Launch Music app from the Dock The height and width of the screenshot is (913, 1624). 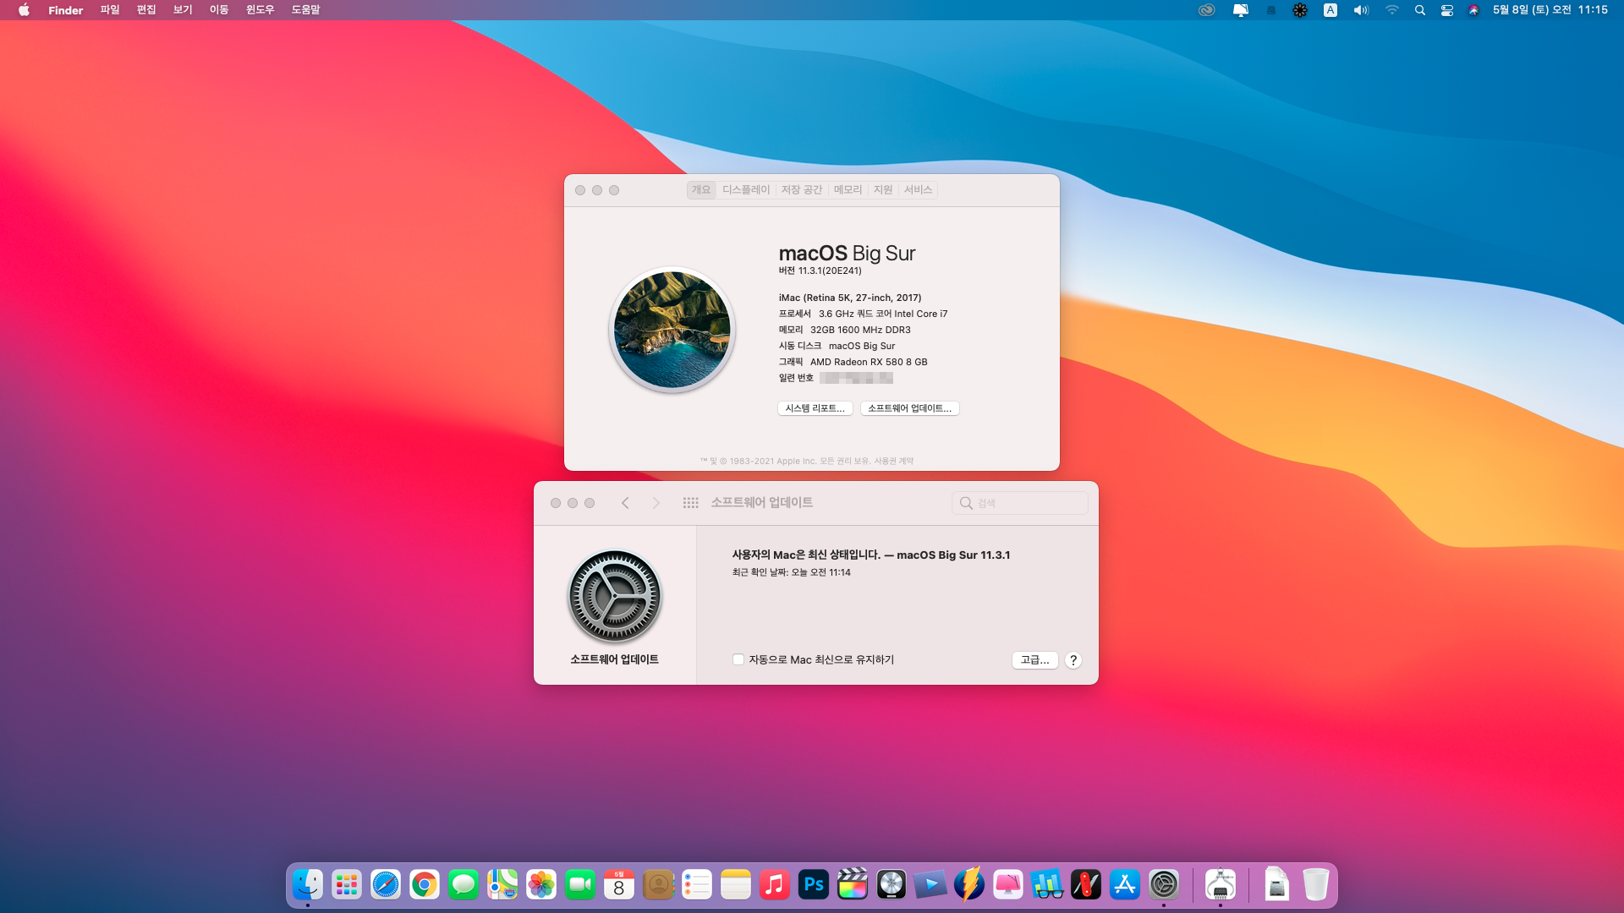[x=775, y=885]
